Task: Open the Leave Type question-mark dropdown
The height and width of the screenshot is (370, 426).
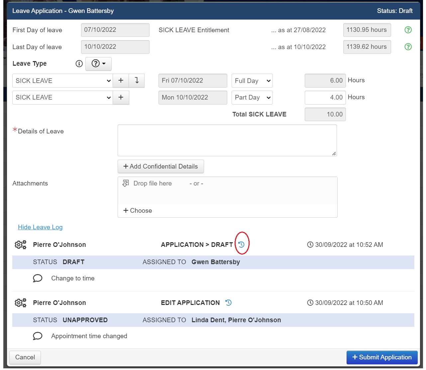Action: click(98, 64)
